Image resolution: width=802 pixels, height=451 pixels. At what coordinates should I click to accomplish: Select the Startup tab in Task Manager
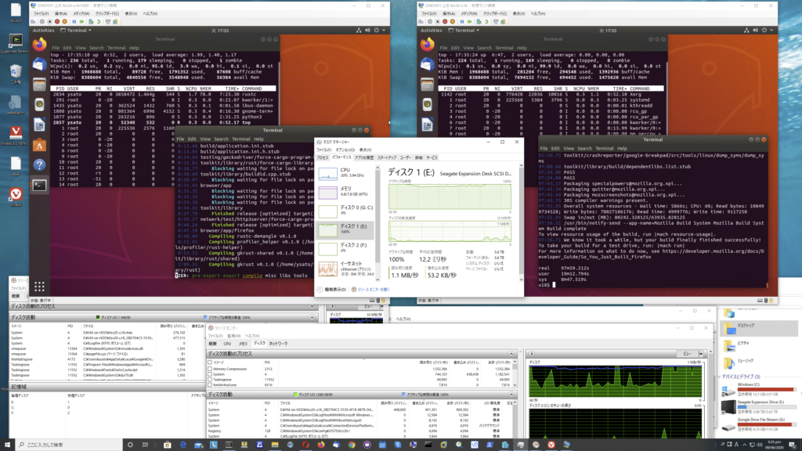387,157
